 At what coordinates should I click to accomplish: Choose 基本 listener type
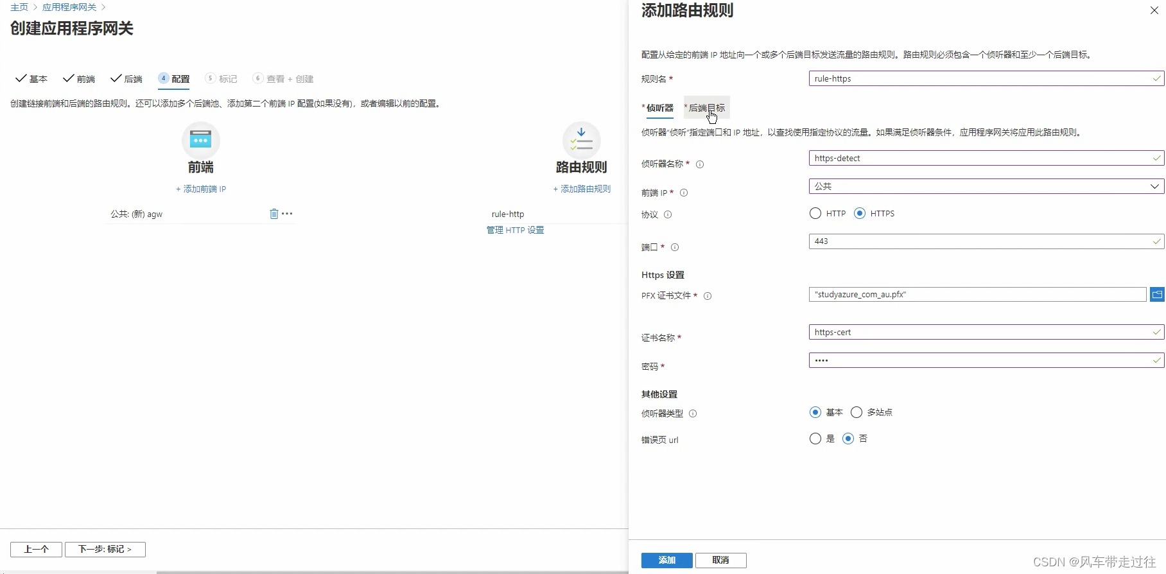815,412
